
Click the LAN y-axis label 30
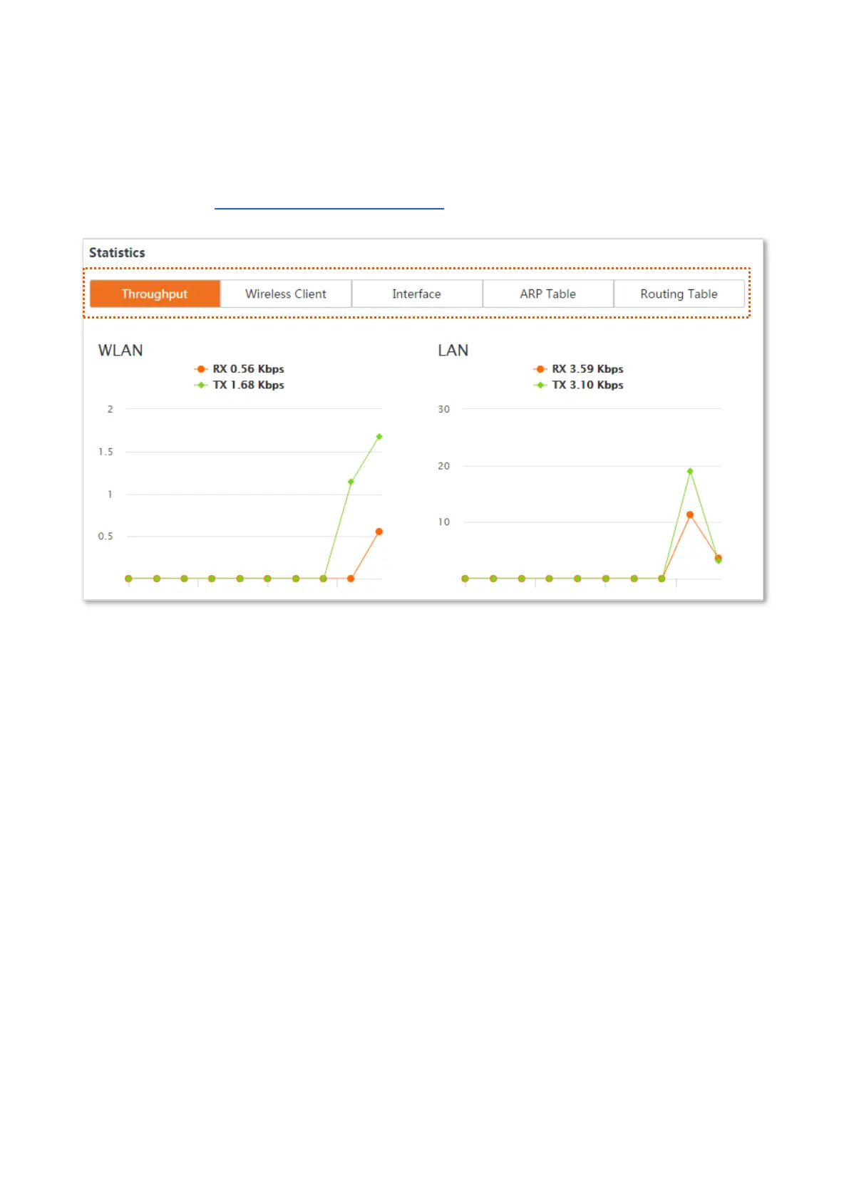(444, 409)
